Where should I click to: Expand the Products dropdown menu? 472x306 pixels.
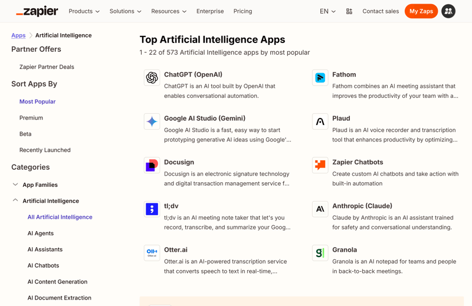click(84, 11)
